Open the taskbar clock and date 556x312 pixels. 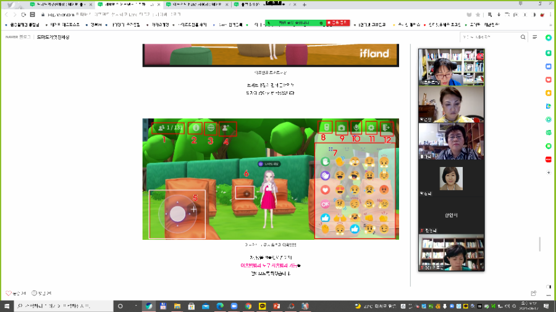click(529, 306)
